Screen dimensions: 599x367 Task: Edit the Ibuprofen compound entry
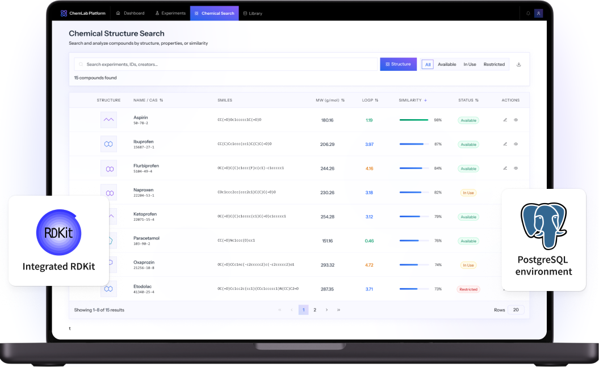tap(505, 144)
